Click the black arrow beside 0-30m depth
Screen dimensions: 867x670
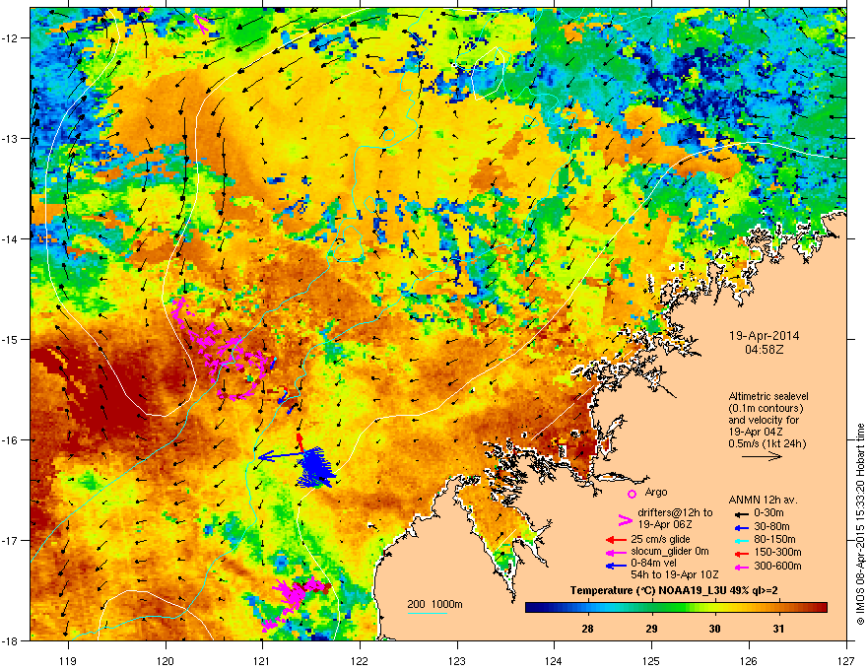(x=740, y=513)
